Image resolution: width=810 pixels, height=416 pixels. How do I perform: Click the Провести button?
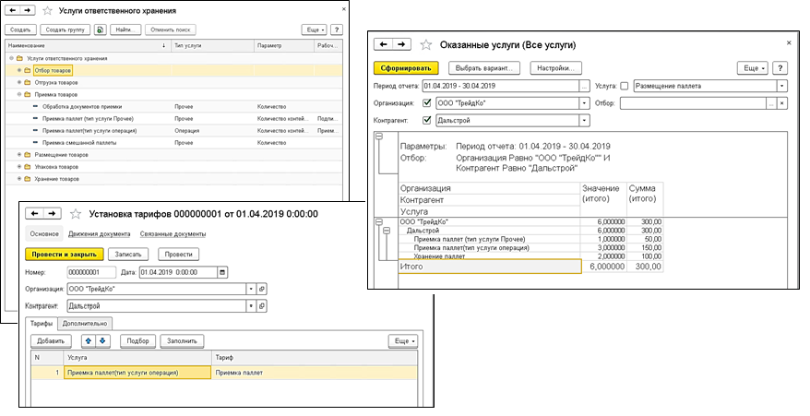tap(179, 255)
